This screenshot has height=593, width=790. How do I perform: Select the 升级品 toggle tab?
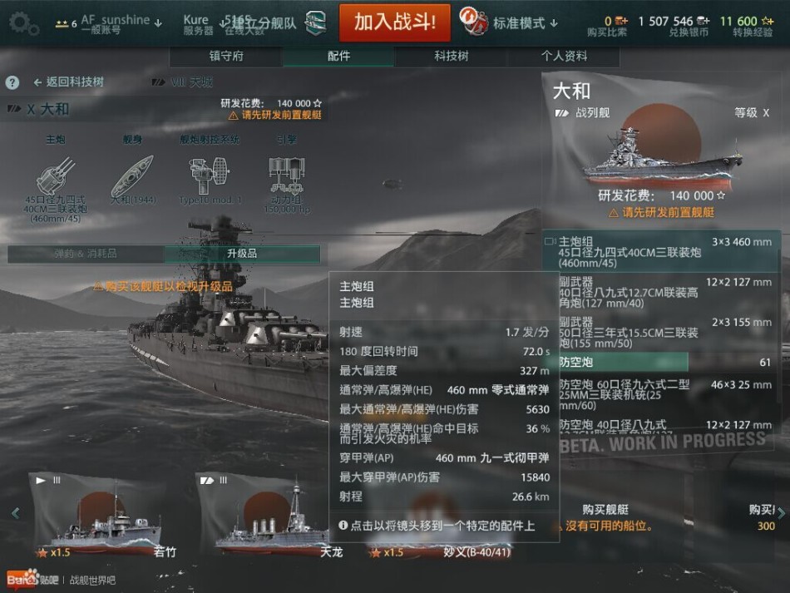click(242, 254)
